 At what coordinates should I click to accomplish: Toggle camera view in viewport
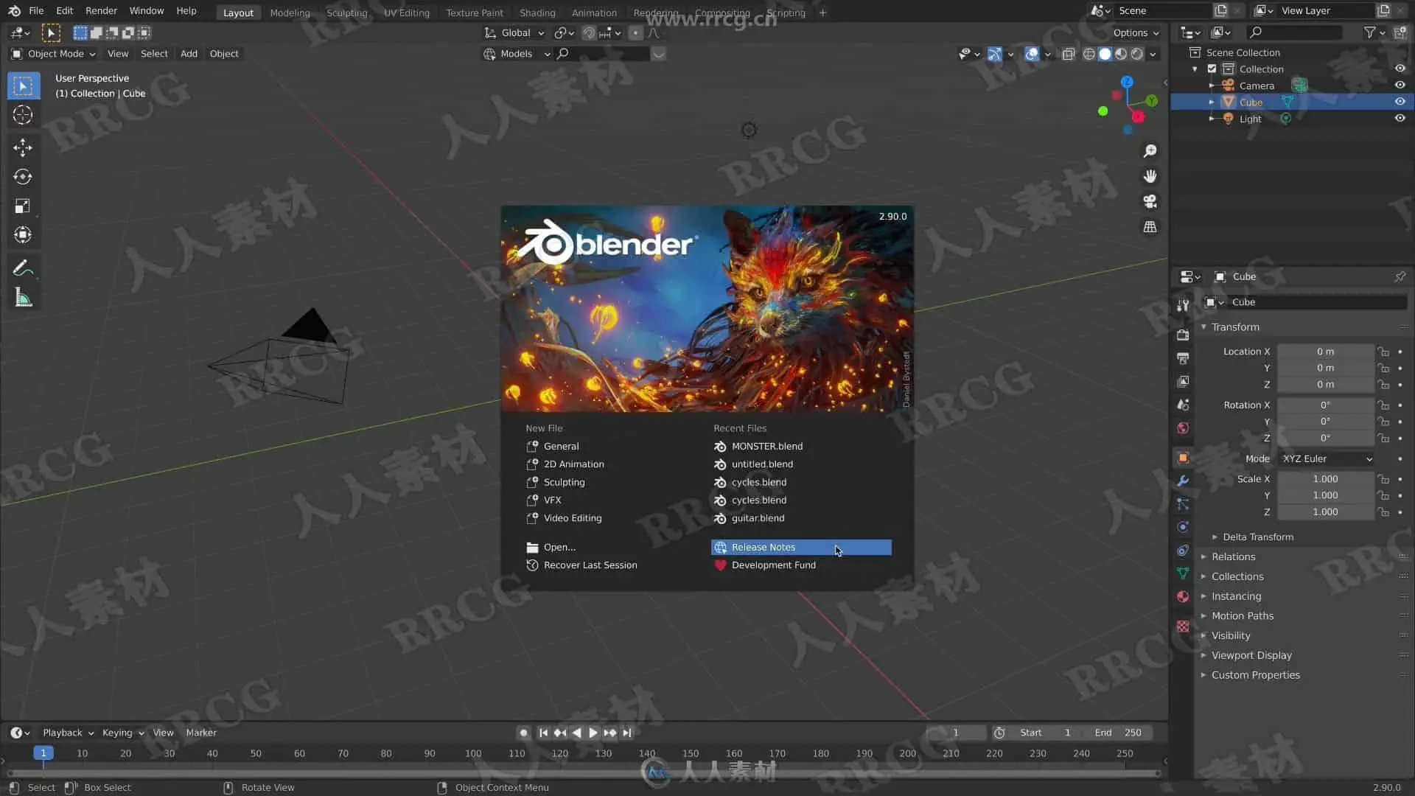pyautogui.click(x=1150, y=201)
